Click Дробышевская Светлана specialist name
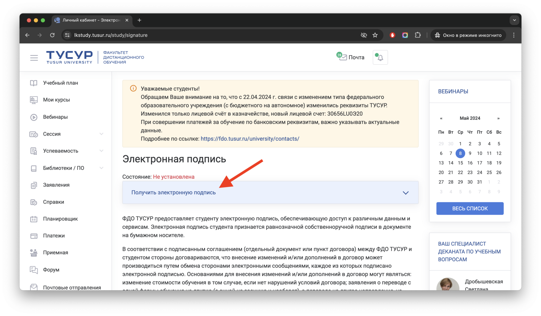The image size is (541, 316). (484, 285)
